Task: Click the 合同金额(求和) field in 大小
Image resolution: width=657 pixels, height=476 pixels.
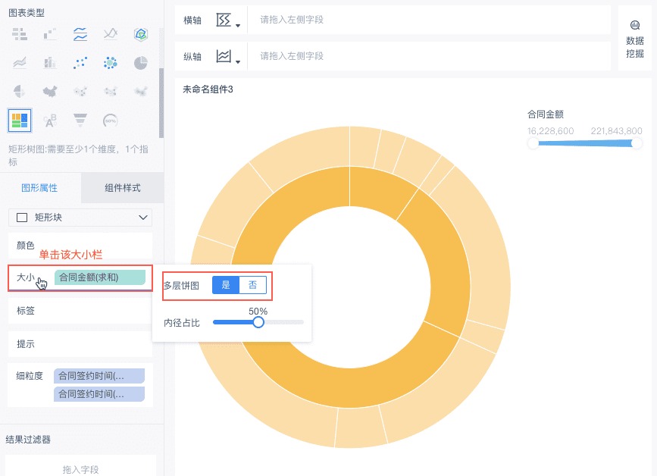Action: (x=99, y=277)
